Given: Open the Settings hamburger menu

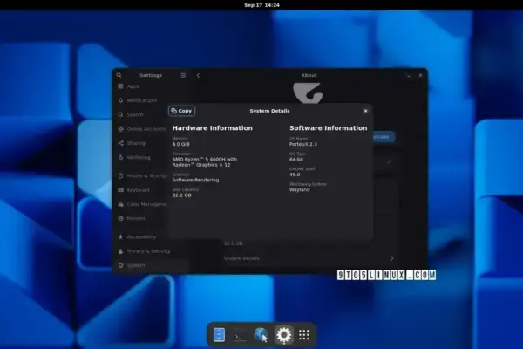Looking at the screenshot, I should [183, 75].
